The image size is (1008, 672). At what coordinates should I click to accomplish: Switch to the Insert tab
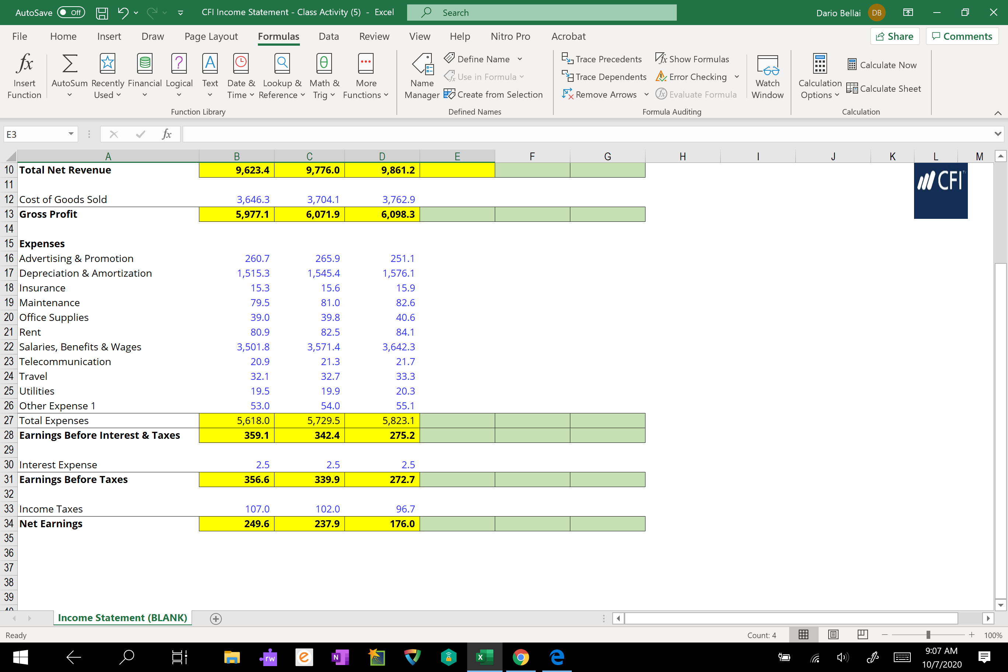tap(109, 36)
